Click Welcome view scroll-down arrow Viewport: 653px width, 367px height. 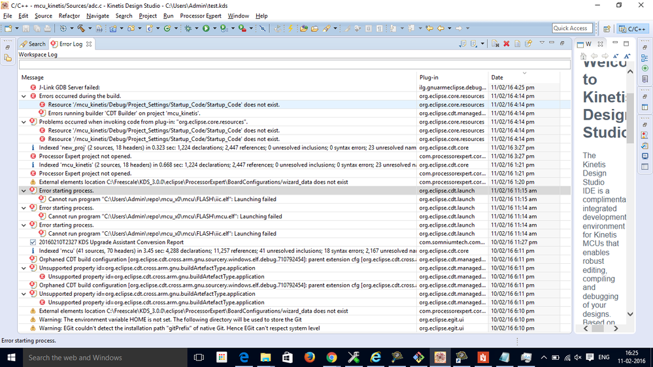point(630,314)
